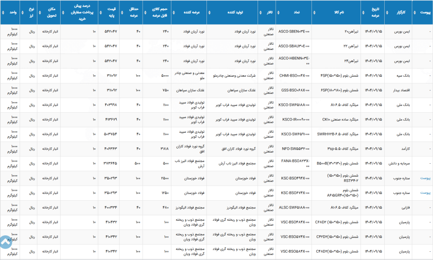Click sort arrows on نام کالا column
Viewport: 433px width, 260px height.
pyautogui.click(x=314, y=13)
